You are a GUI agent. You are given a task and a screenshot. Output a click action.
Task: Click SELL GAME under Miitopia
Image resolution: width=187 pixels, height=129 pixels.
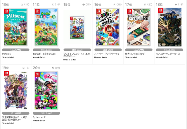pos(16,50)
